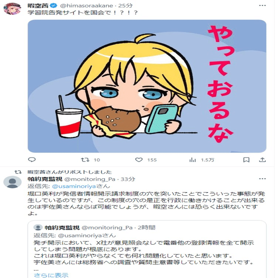
Task: Like the post with 155 likes
Action: click(x=139, y=160)
